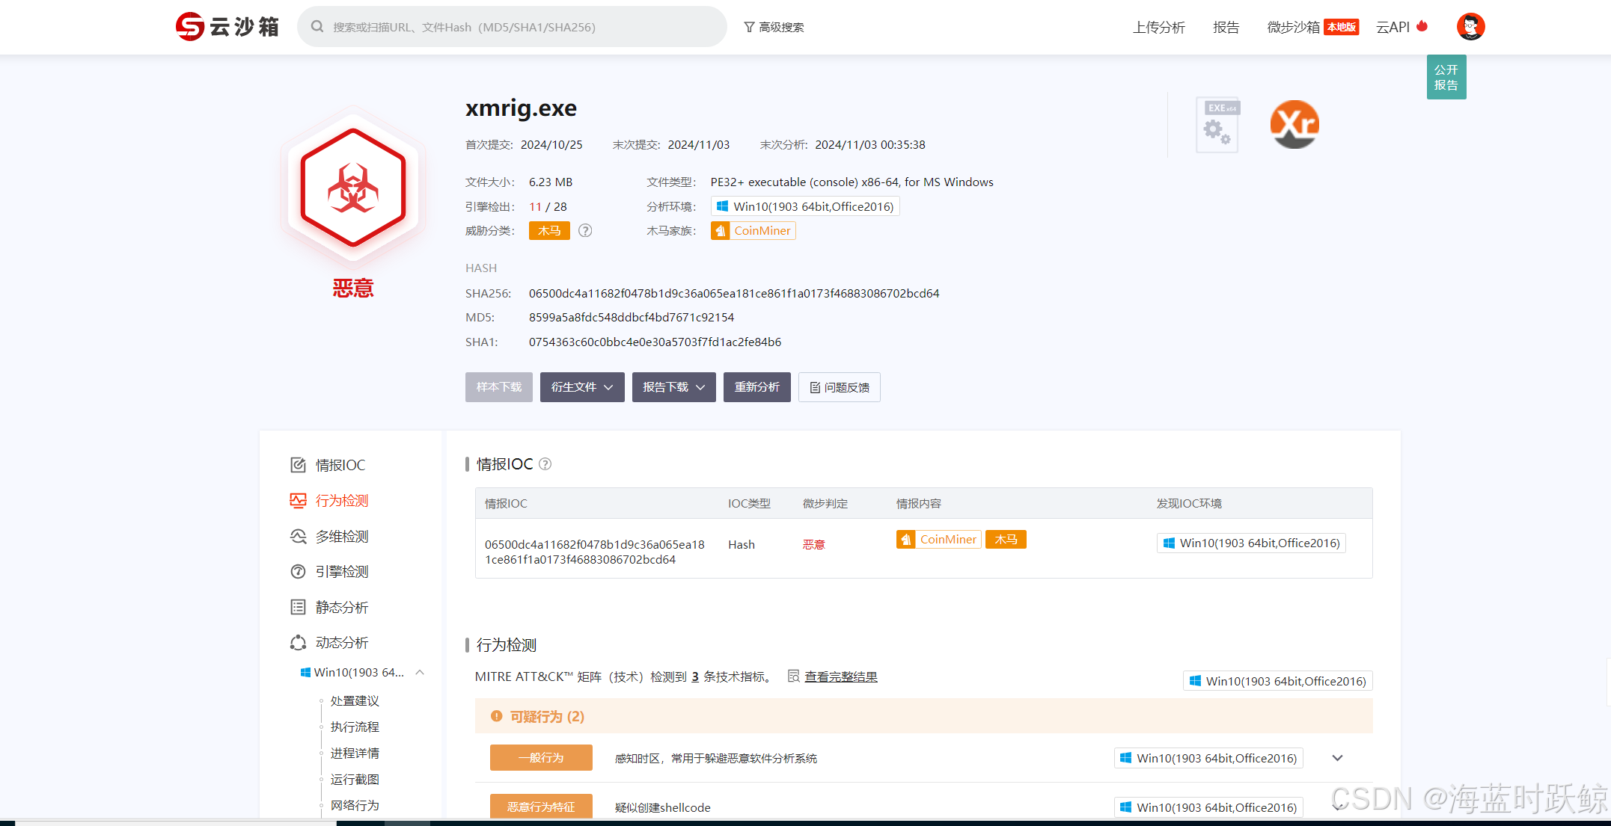The height and width of the screenshot is (826, 1611).
Task: Click the help icon beside 威胁分类
Action: click(x=585, y=231)
